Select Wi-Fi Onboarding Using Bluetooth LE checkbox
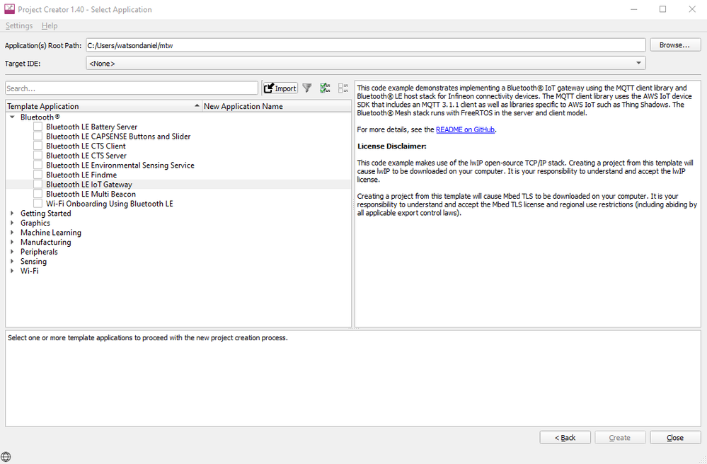 [38, 204]
